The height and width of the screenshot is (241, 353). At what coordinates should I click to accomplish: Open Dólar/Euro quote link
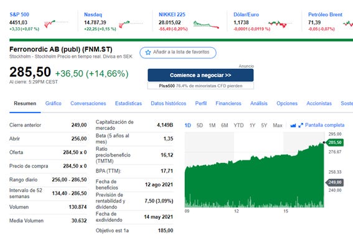point(246,15)
